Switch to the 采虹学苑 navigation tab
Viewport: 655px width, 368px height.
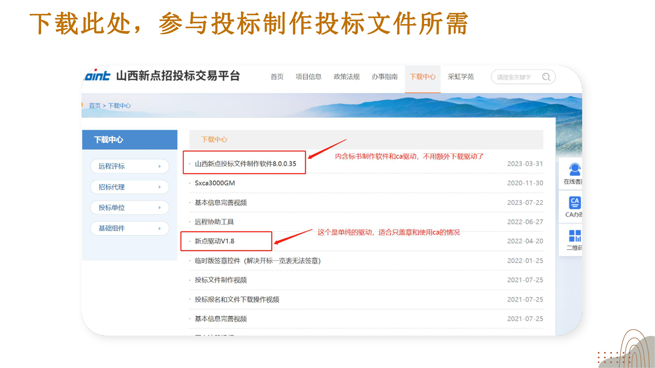coord(461,77)
